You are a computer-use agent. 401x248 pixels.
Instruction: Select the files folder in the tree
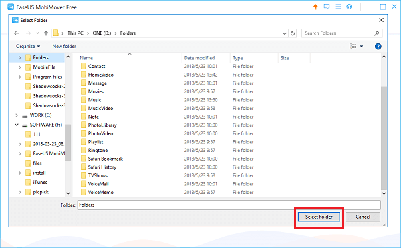pos(37,163)
